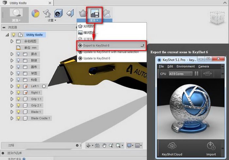This screenshot has height=160, width=229.
Task: Expand KeyShot menu bar overflow chevron
Action: pyautogui.click(x=222, y=66)
